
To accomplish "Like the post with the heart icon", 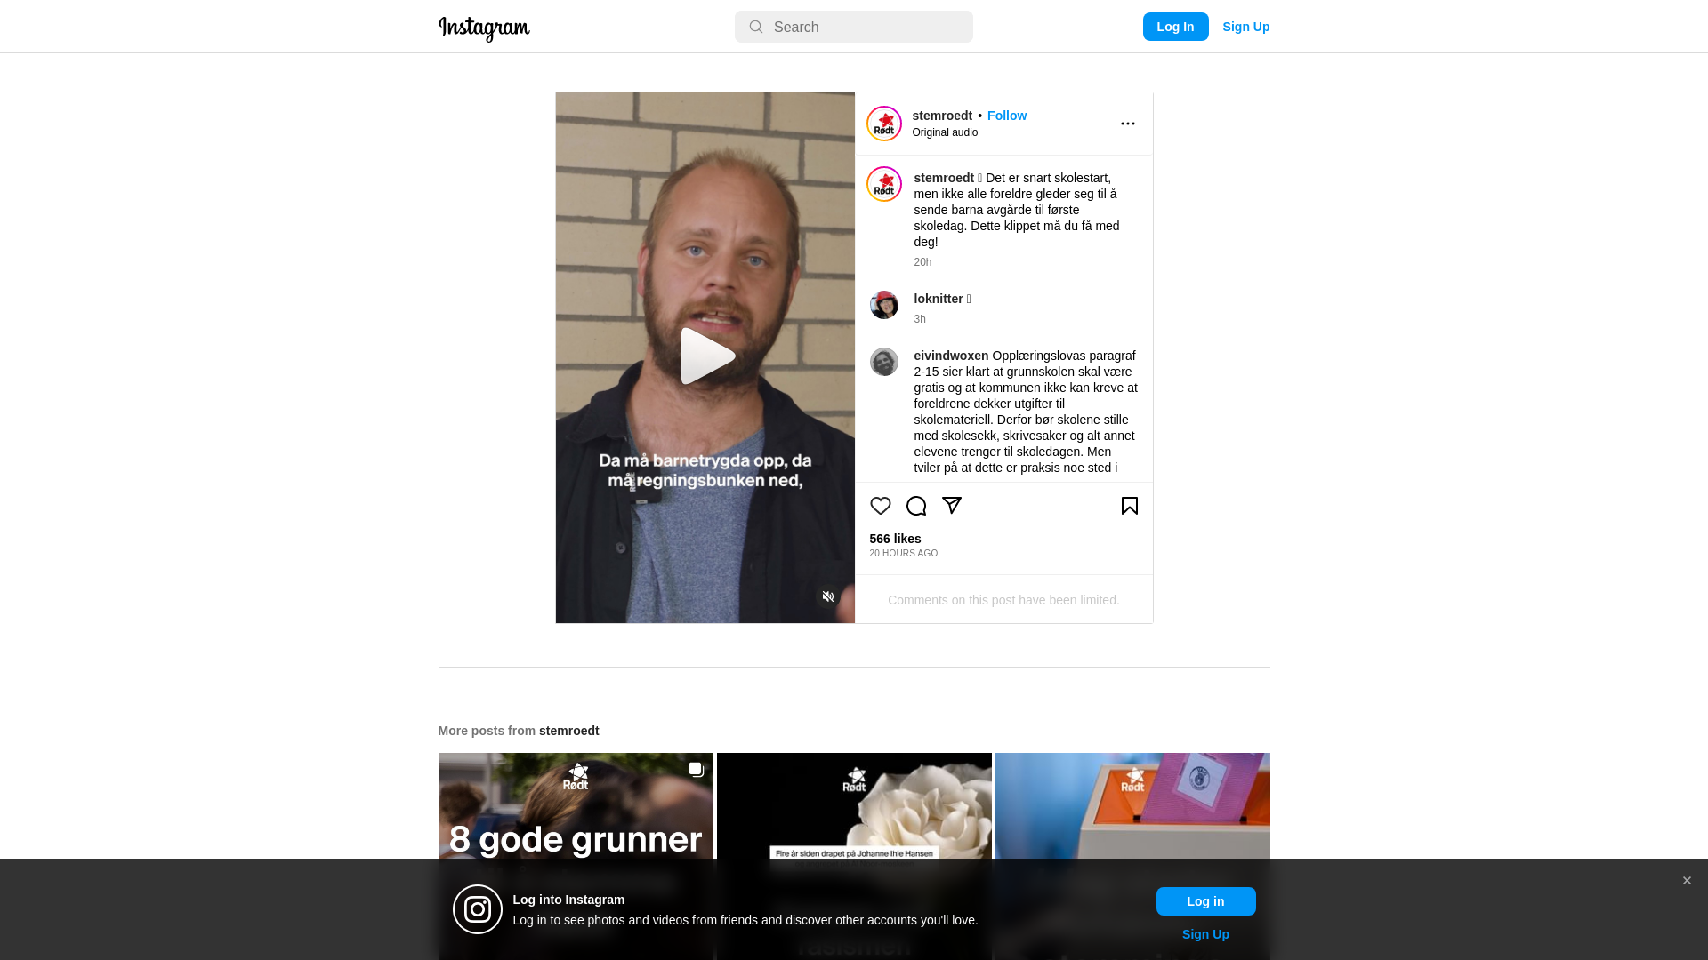I will pyautogui.click(x=880, y=506).
